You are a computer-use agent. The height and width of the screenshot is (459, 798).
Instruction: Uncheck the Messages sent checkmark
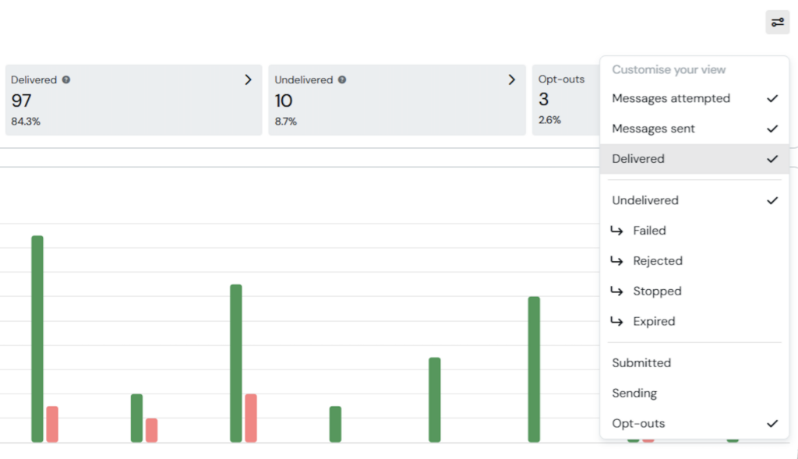click(x=772, y=129)
